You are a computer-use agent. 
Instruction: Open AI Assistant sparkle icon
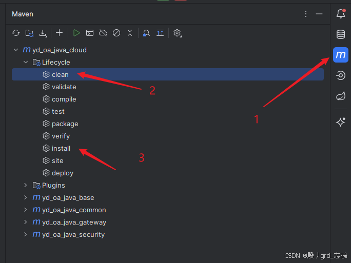tap(341, 122)
